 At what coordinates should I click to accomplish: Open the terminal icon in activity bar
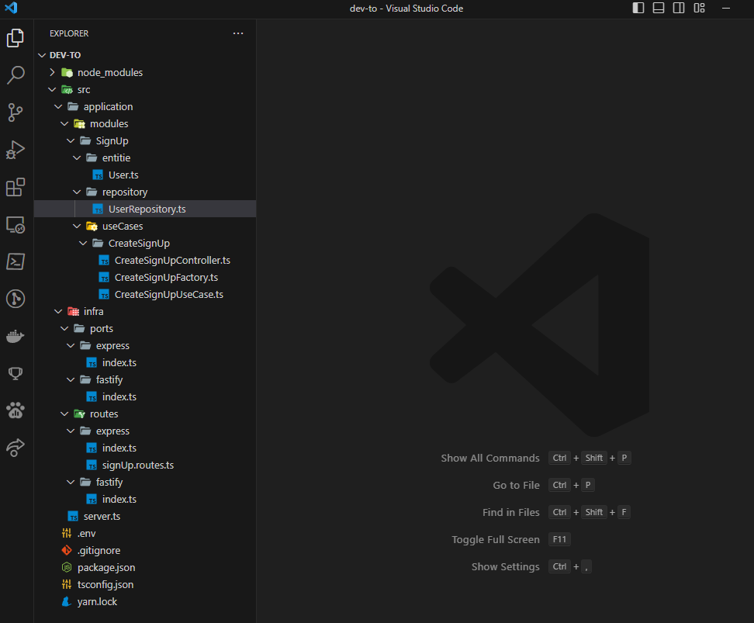click(x=16, y=261)
